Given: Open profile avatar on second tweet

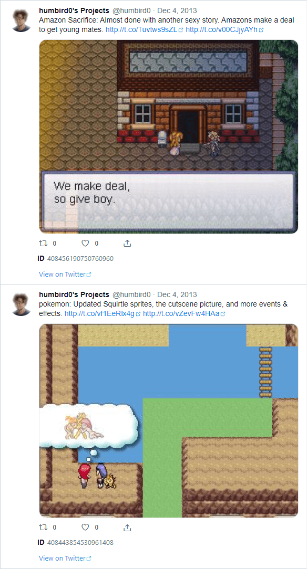Looking at the screenshot, I should click(22, 304).
